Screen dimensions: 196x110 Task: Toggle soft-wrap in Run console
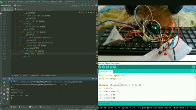pyautogui.click(x=8, y=89)
